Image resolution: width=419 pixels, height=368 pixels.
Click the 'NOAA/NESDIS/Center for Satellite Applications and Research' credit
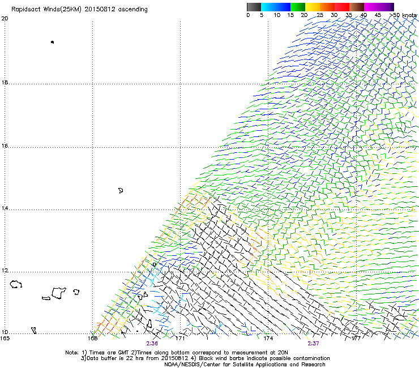click(245, 365)
